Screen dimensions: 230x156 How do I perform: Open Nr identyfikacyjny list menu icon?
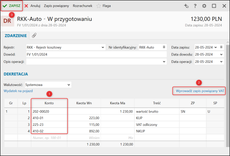[164, 47]
